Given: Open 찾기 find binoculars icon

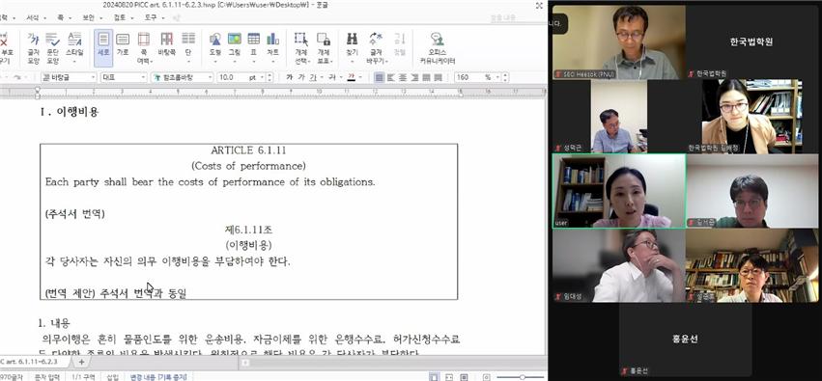Looking at the screenshot, I should tap(352, 44).
